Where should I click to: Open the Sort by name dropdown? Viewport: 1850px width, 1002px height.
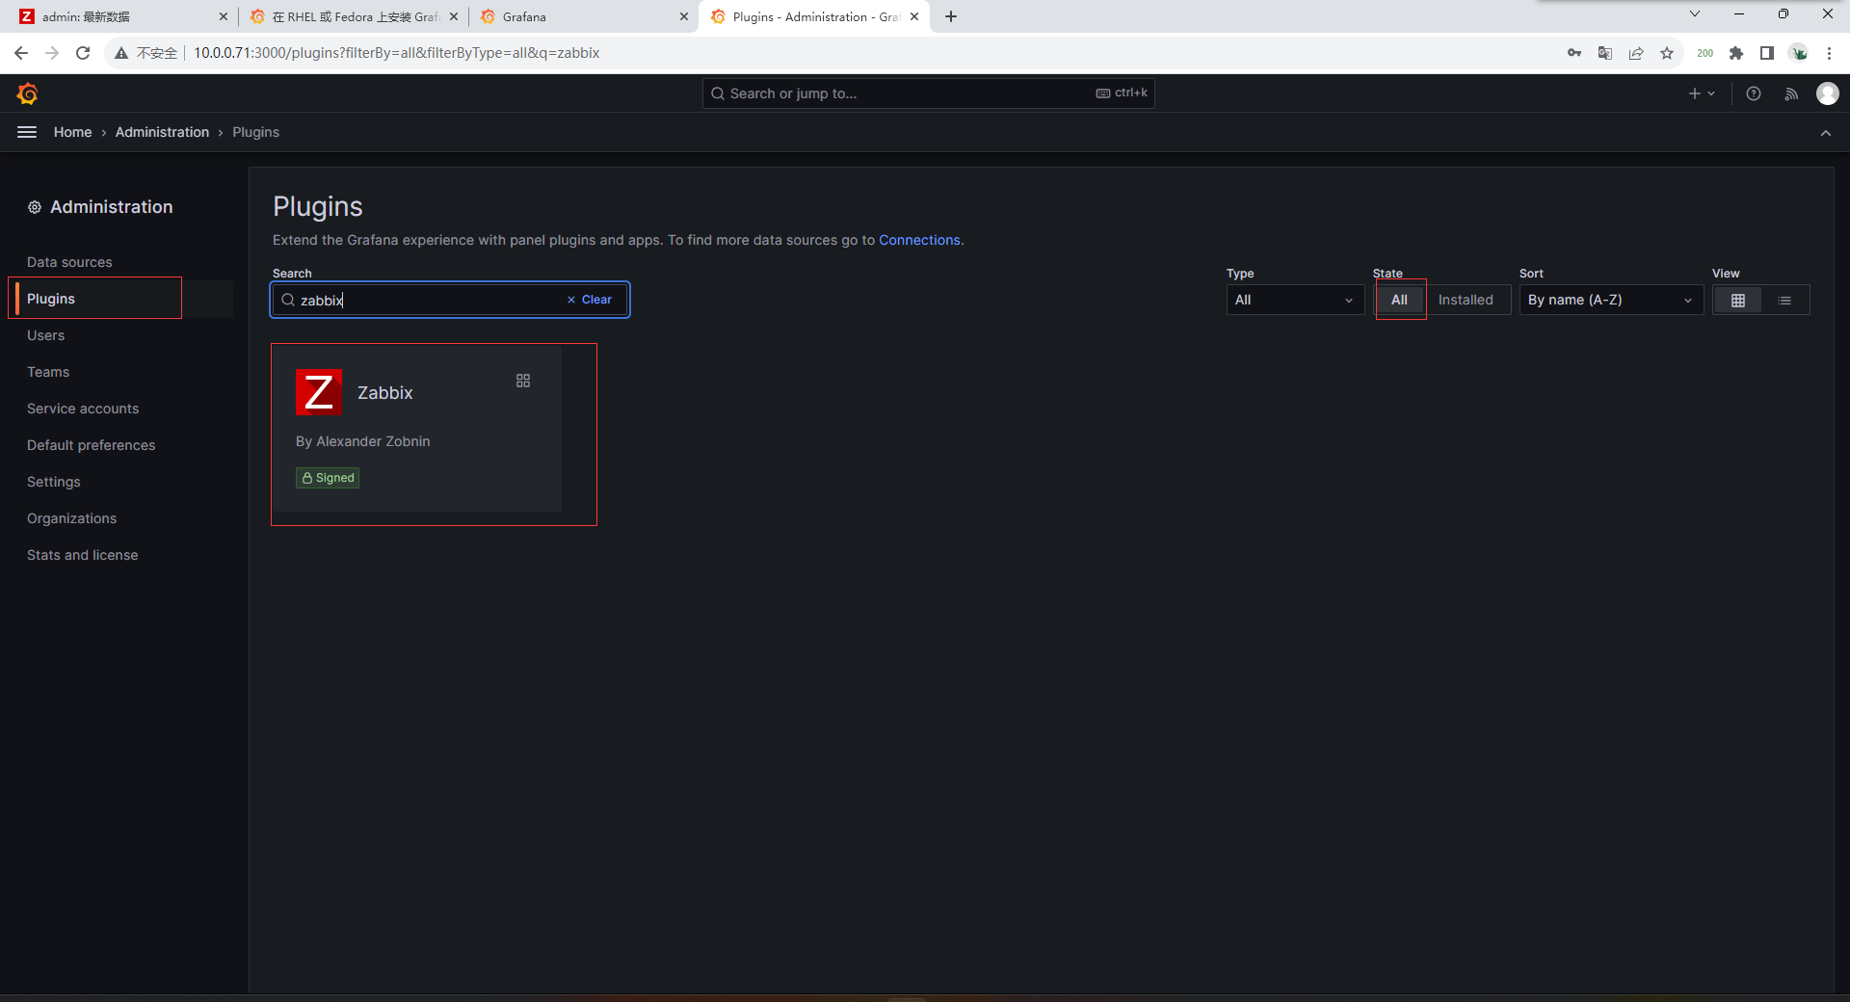(1611, 300)
